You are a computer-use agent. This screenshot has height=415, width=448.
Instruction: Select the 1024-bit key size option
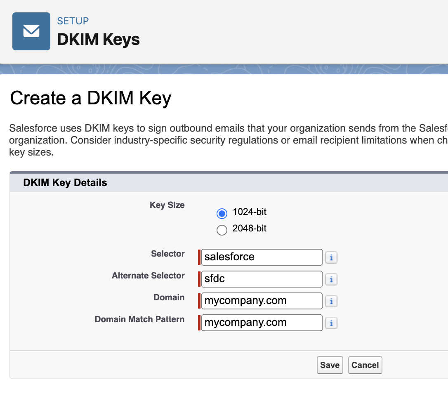coord(222,213)
